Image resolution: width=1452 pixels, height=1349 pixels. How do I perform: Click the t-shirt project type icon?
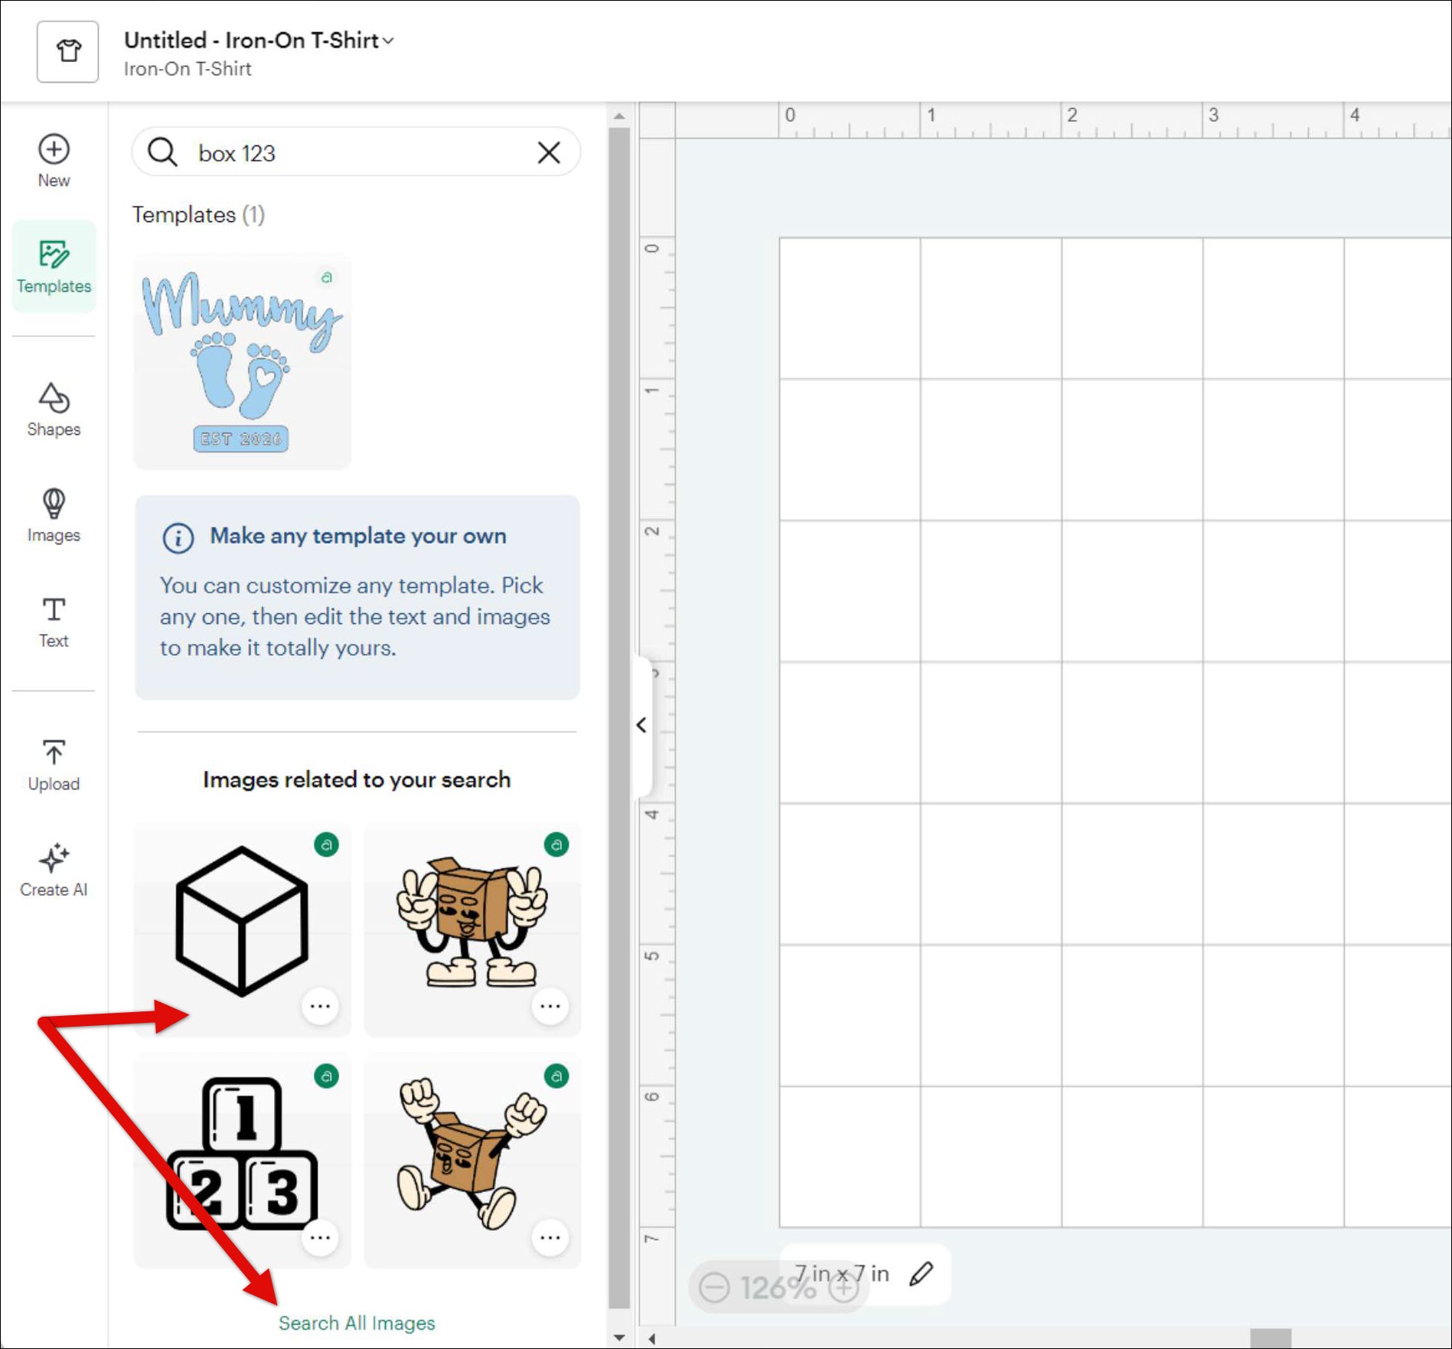point(68,52)
